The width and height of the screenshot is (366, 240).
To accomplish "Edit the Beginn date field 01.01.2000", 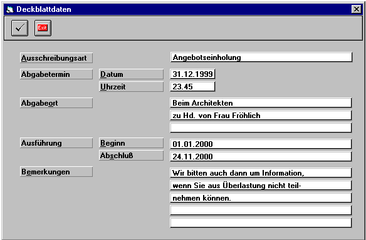I will coord(261,144).
